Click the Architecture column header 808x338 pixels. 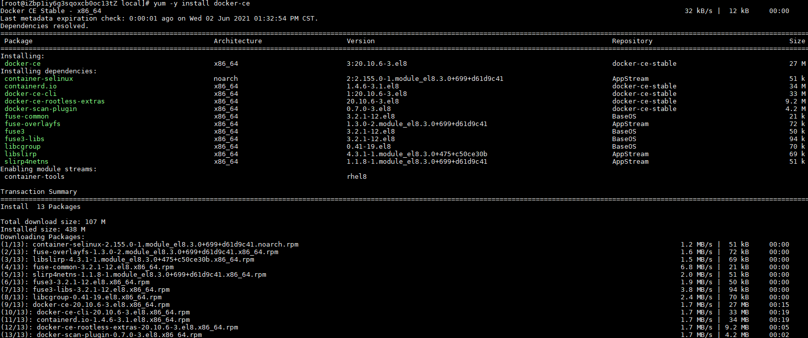[238, 41]
